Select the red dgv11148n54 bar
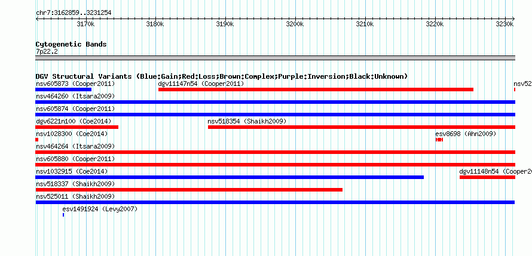The height and width of the screenshot is (256, 532). [488, 177]
